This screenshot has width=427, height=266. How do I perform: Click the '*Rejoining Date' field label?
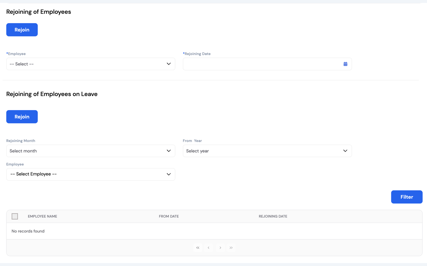point(197,54)
